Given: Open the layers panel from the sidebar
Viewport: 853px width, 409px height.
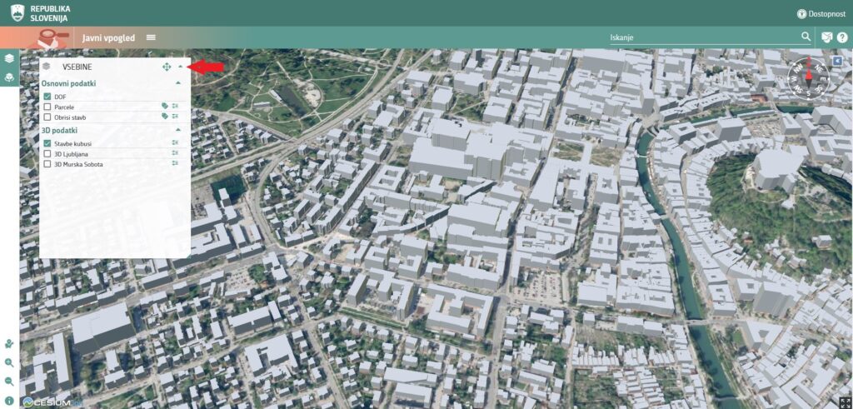Looking at the screenshot, I should pyautogui.click(x=9, y=58).
